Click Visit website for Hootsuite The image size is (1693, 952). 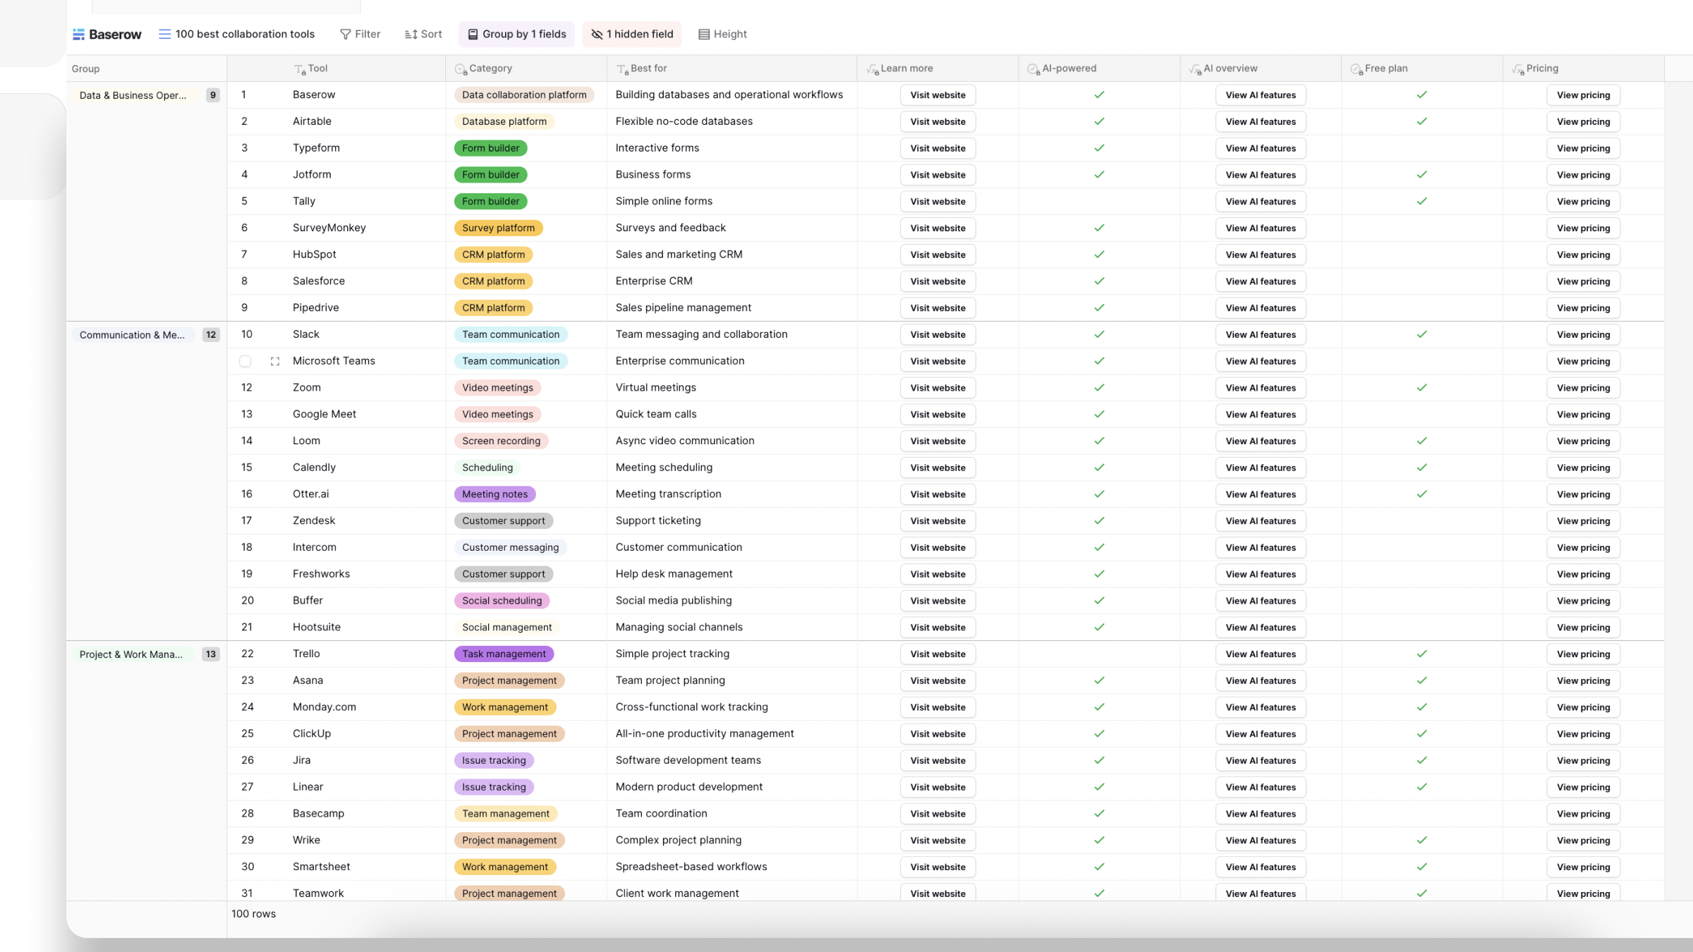tap(937, 628)
